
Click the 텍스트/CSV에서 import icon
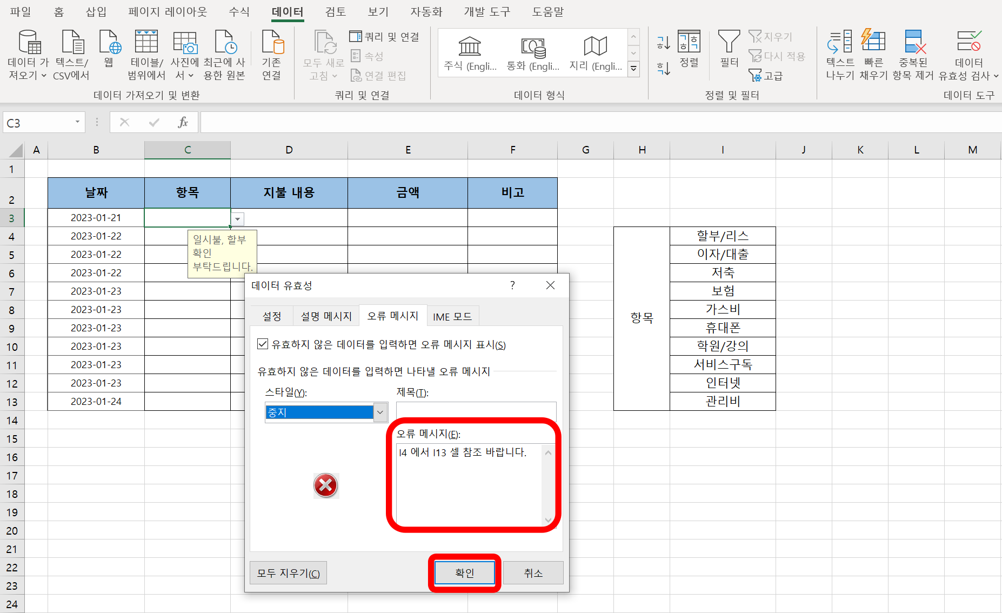72,43
